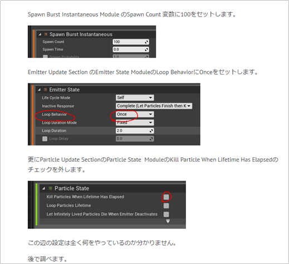Click the Spawn Burst Instantaneous module icon
Screen dimensions: 289x264
point(46,34)
